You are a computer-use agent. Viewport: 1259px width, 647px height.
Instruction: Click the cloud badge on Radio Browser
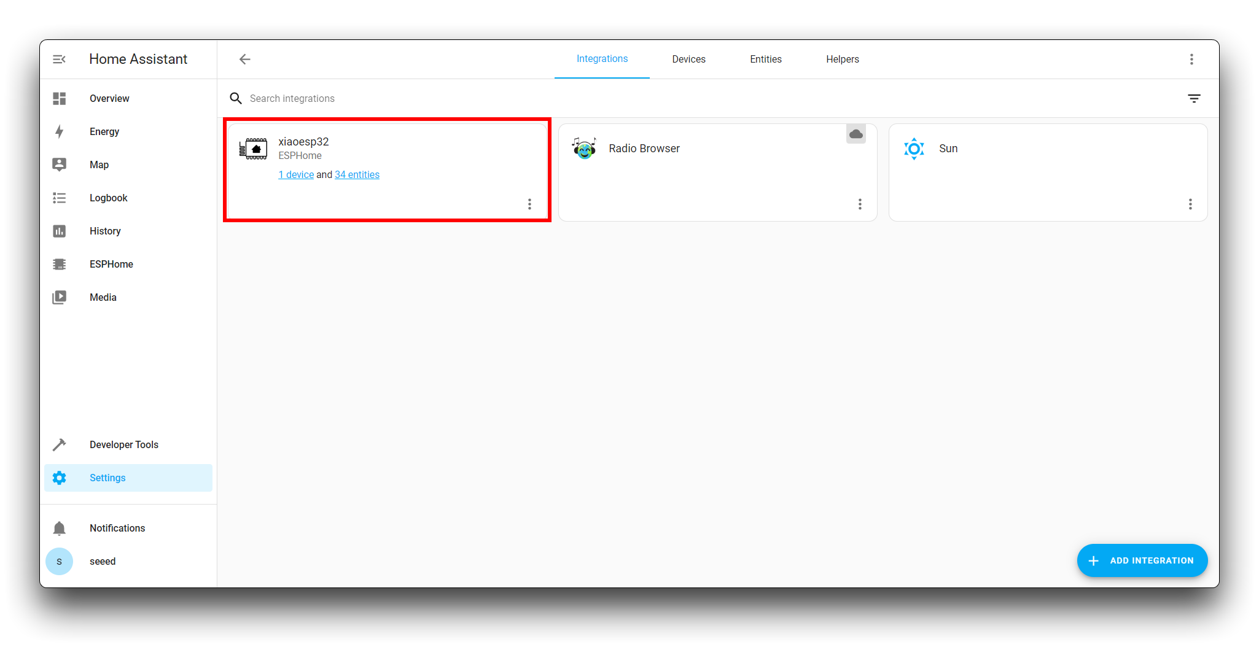tap(856, 134)
